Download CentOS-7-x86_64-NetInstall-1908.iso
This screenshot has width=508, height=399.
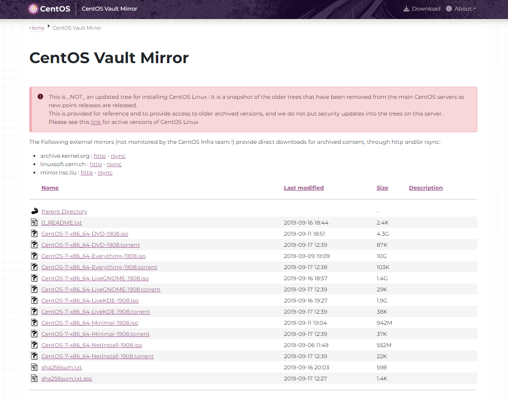pos(92,345)
